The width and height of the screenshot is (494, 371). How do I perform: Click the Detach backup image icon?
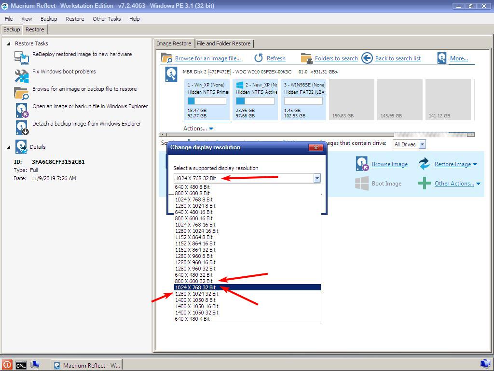coord(22,128)
